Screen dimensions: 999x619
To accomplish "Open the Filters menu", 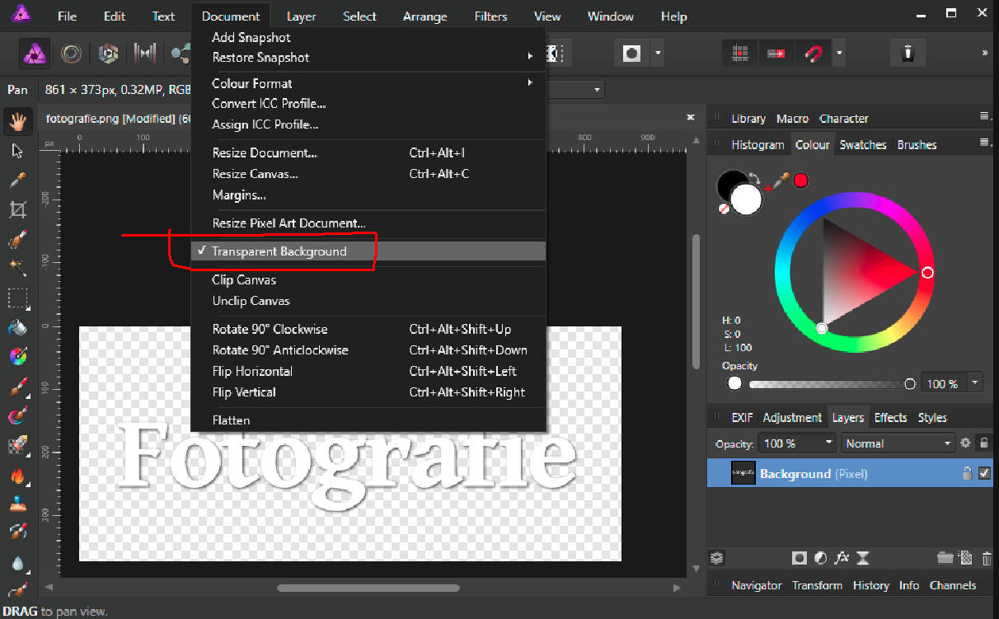I will tap(490, 16).
